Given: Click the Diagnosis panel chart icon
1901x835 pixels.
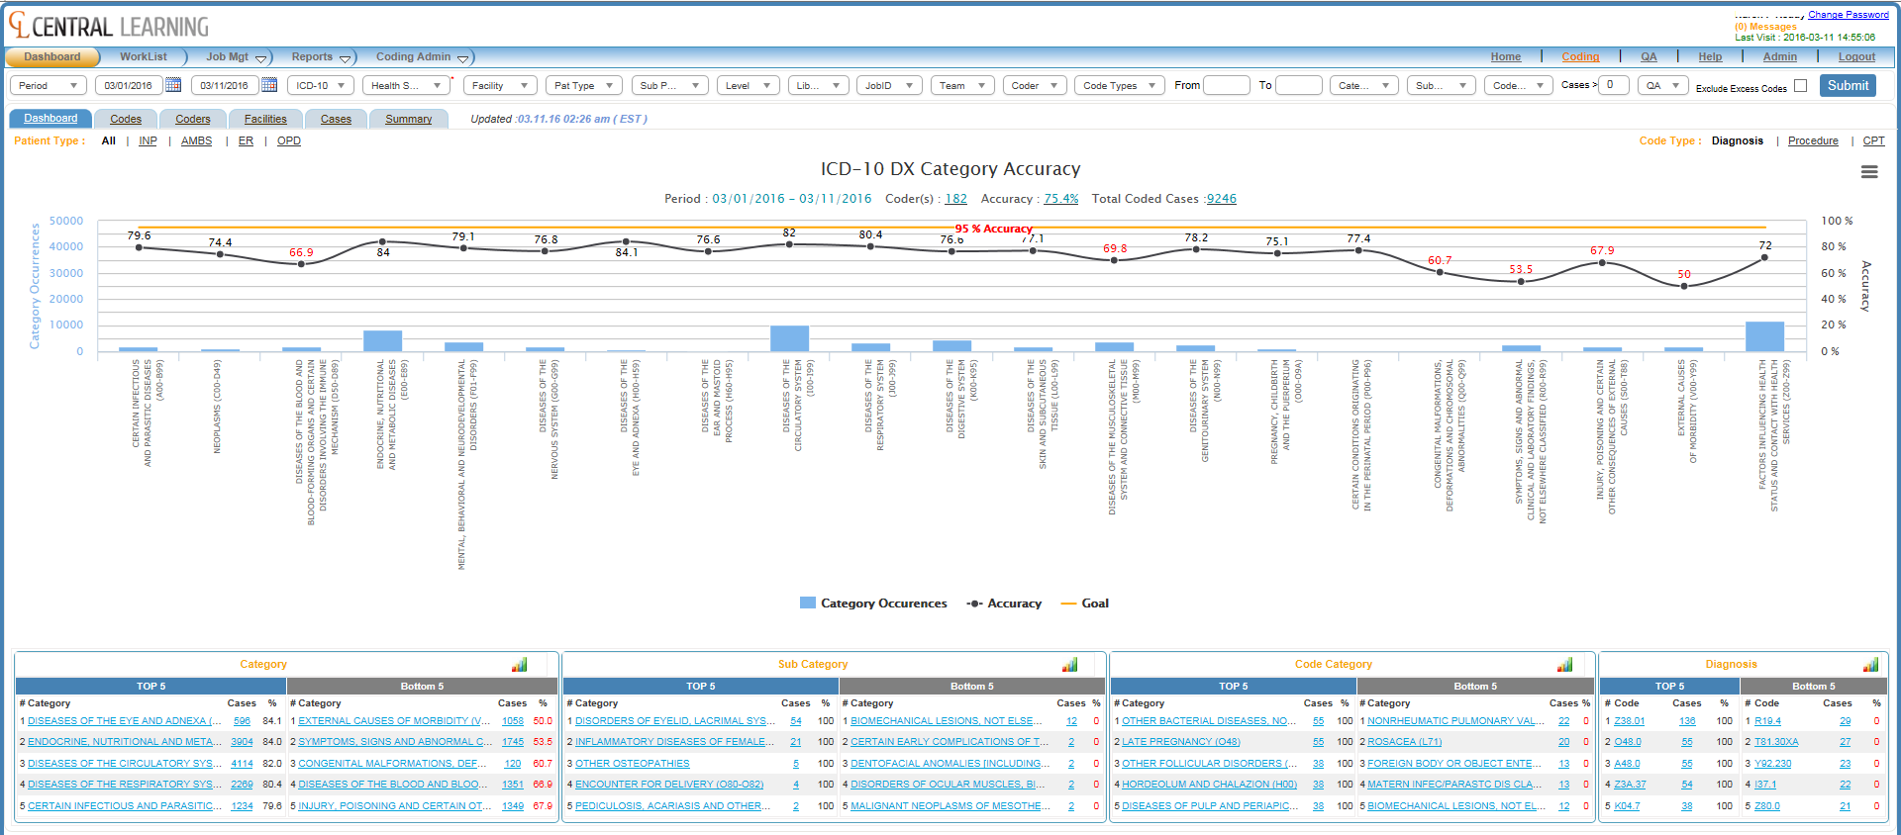Looking at the screenshot, I should pyautogui.click(x=1870, y=665).
